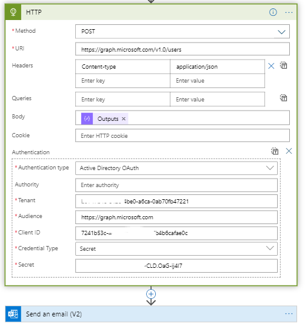Image resolution: width=305 pixels, height=331 pixels.
Task: Remove the Authentication section with X
Action: coord(289,151)
